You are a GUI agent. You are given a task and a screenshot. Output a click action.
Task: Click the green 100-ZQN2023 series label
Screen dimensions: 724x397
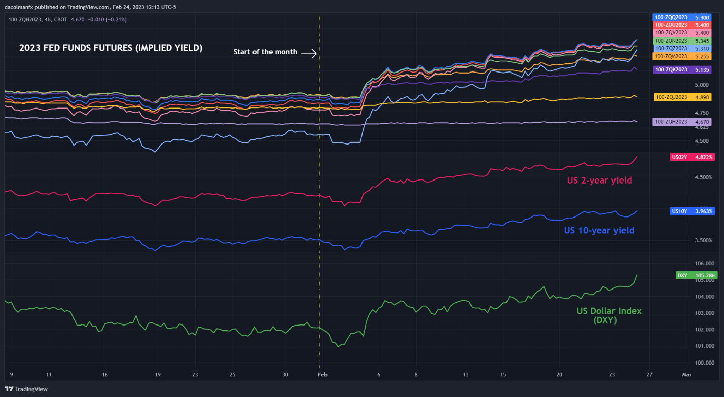681,41
